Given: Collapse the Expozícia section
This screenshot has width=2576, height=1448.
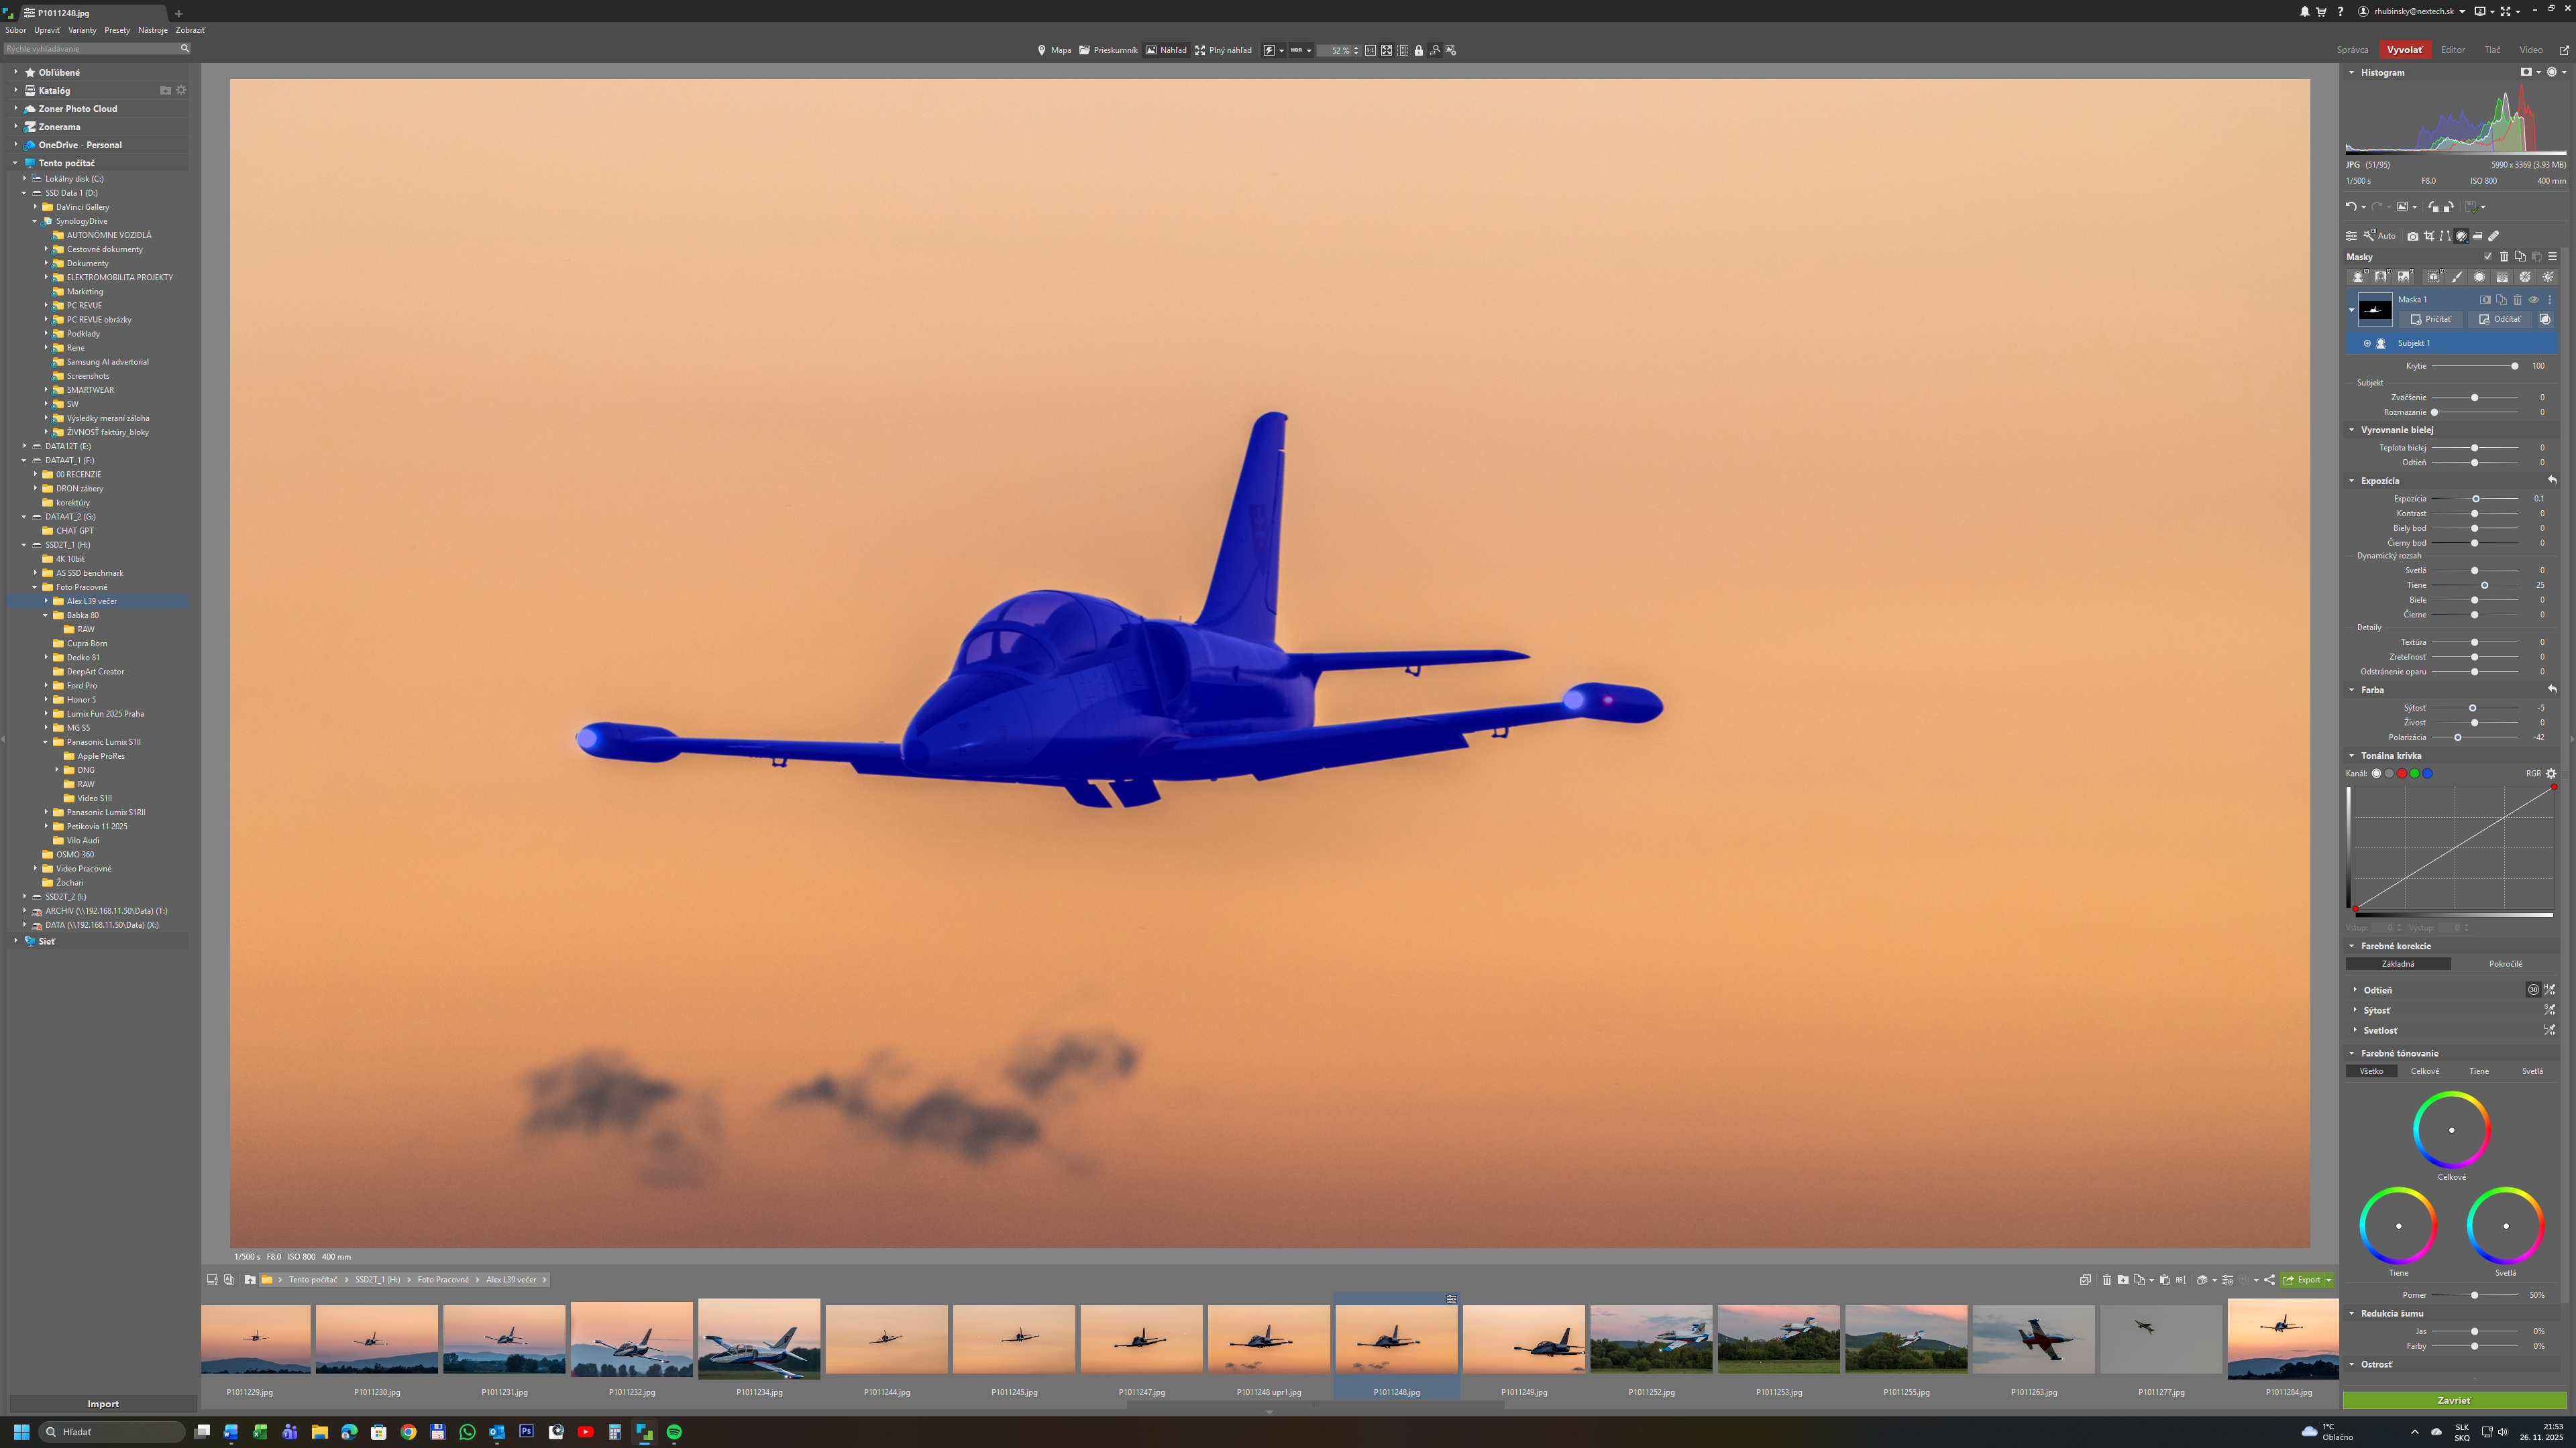Looking at the screenshot, I should pyautogui.click(x=2352, y=481).
